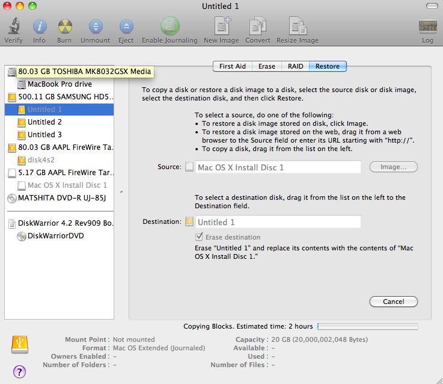Viewport: 443px width, 384px height.
Task: Cancel the restore operation
Action: pyautogui.click(x=394, y=302)
